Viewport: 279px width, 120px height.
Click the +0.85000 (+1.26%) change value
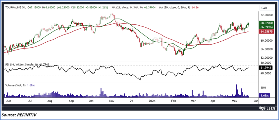point(97,8)
